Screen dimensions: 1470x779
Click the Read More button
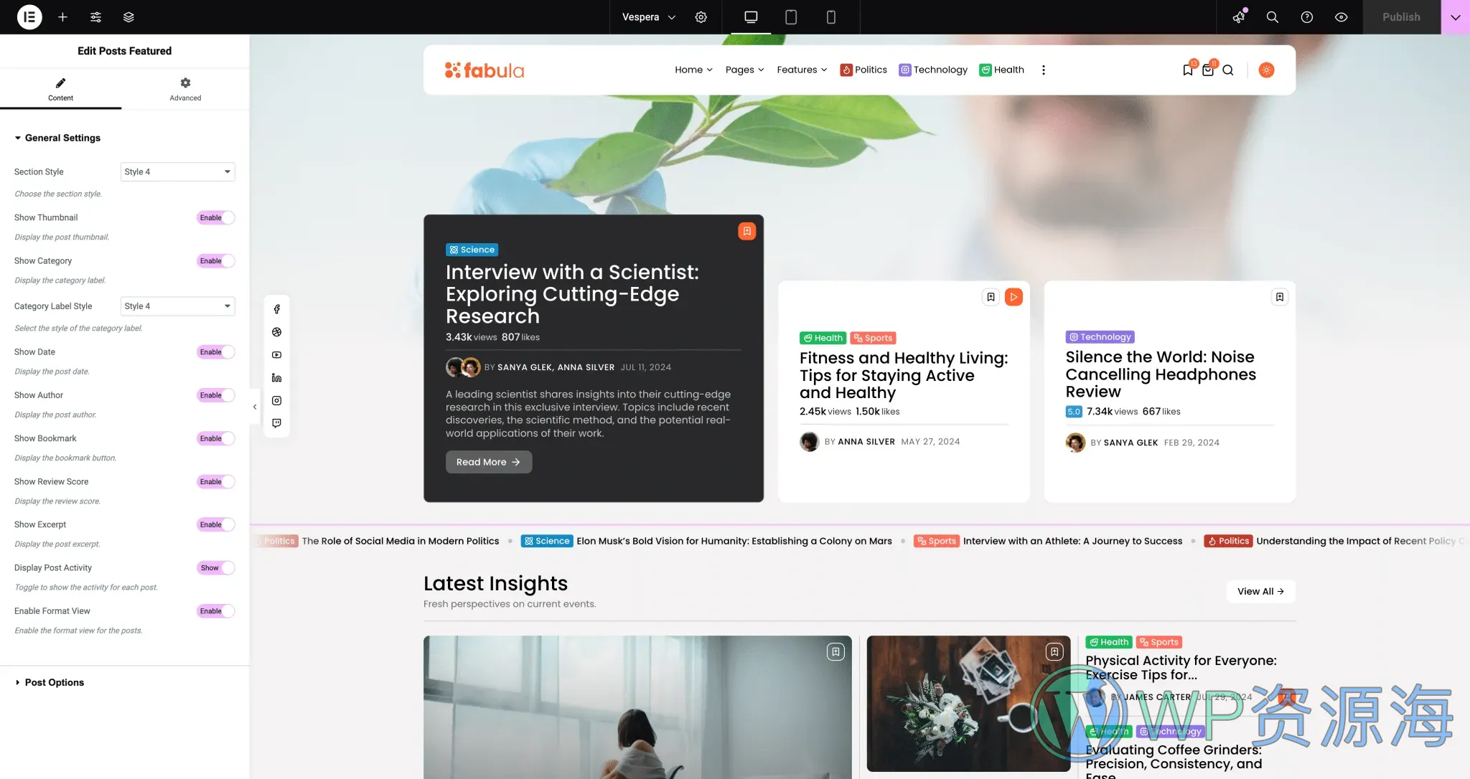coord(488,462)
